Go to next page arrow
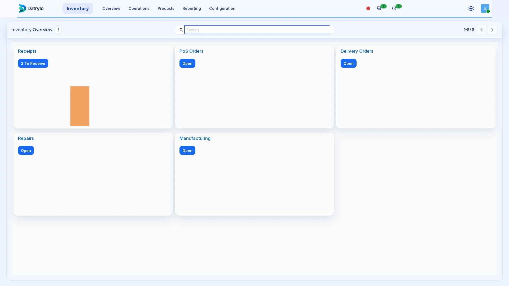 [x=492, y=30]
